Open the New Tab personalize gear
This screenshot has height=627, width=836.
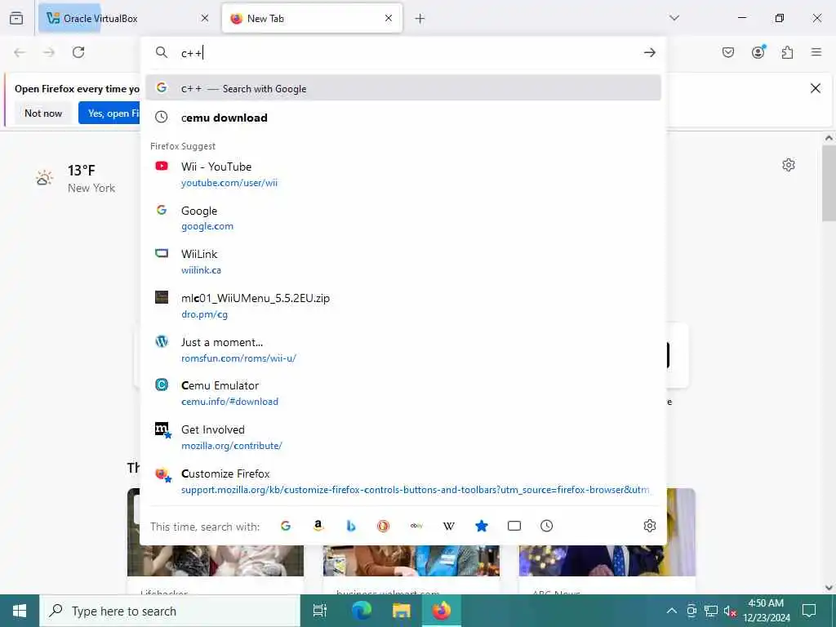coord(789,165)
